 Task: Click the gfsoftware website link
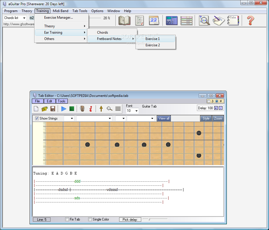(19, 24)
